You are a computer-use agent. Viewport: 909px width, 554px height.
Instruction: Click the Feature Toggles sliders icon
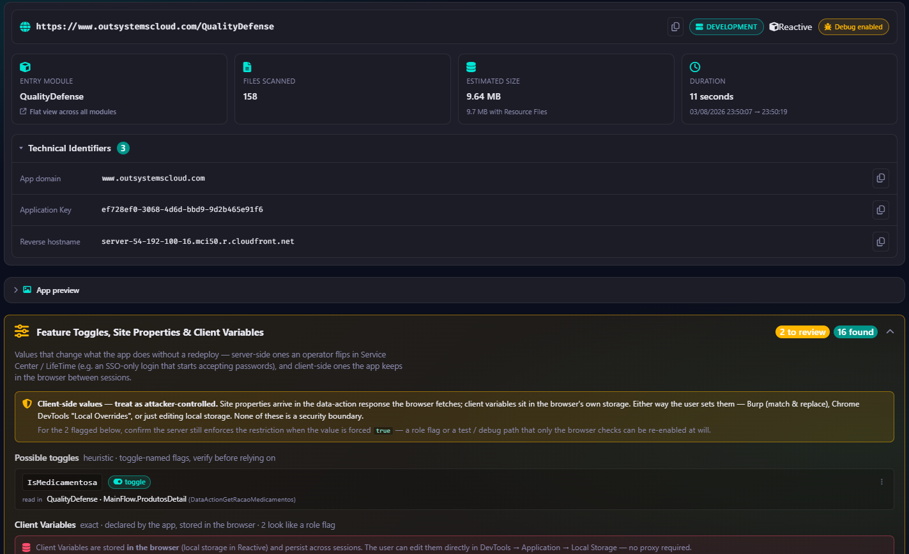point(22,332)
